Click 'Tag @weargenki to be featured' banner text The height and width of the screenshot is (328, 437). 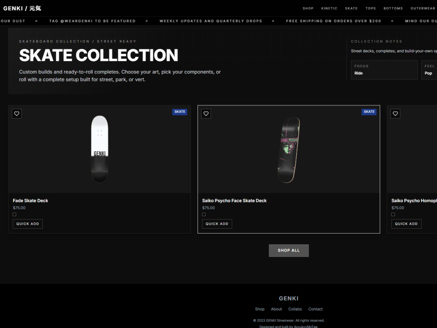pyautogui.click(x=92, y=21)
